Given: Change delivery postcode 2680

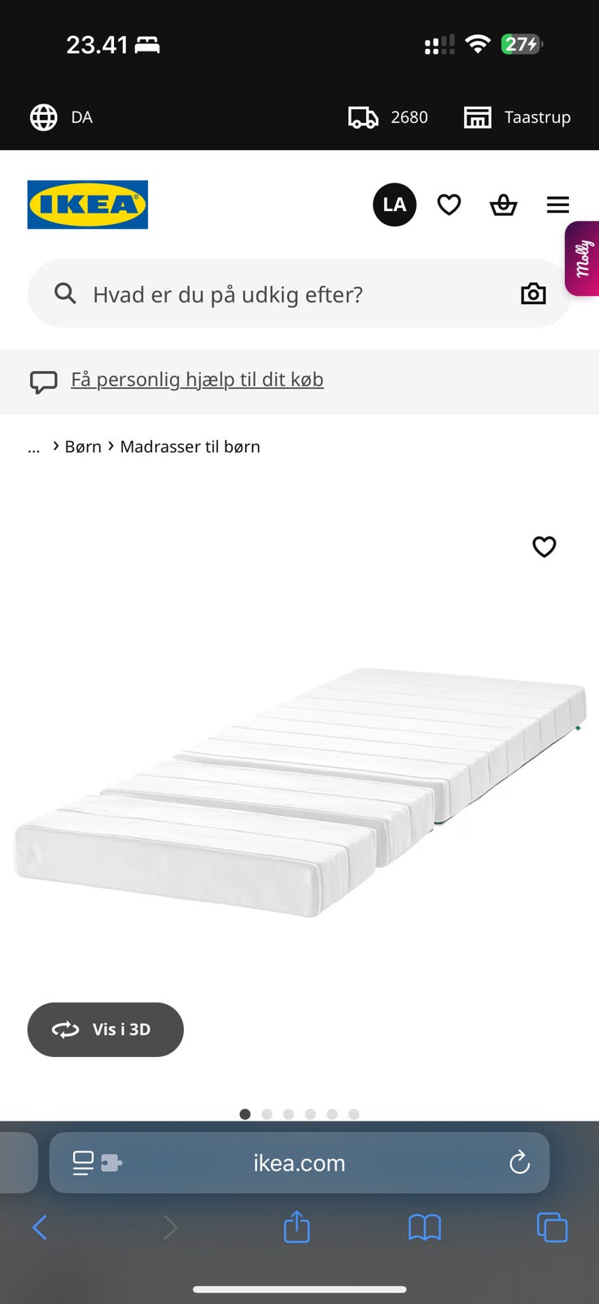Looking at the screenshot, I should click(x=388, y=117).
